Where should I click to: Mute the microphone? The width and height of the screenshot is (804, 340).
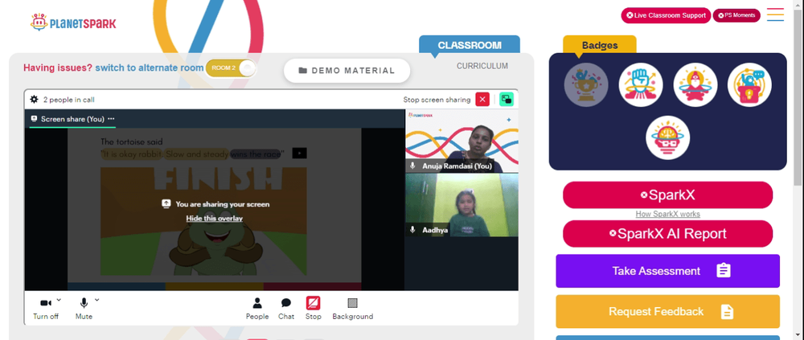point(84,308)
